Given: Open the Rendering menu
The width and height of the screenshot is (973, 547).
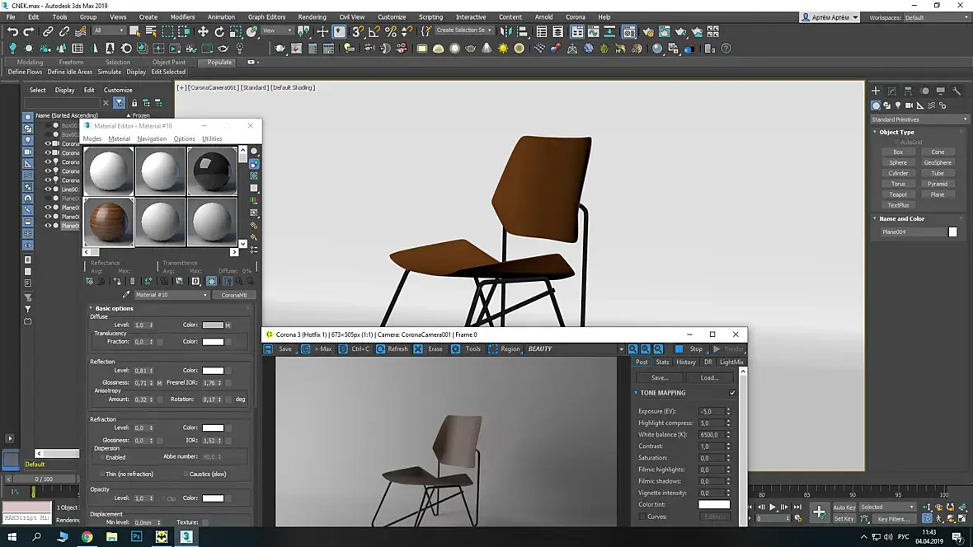Looking at the screenshot, I should [312, 16].
